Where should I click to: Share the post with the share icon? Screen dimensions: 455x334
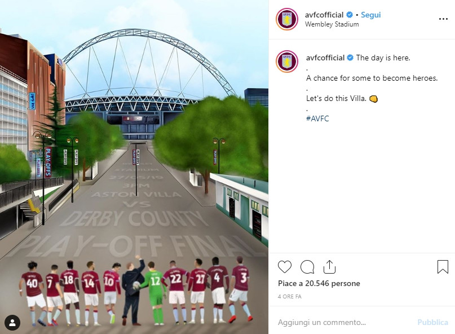(x=329, y=267)
